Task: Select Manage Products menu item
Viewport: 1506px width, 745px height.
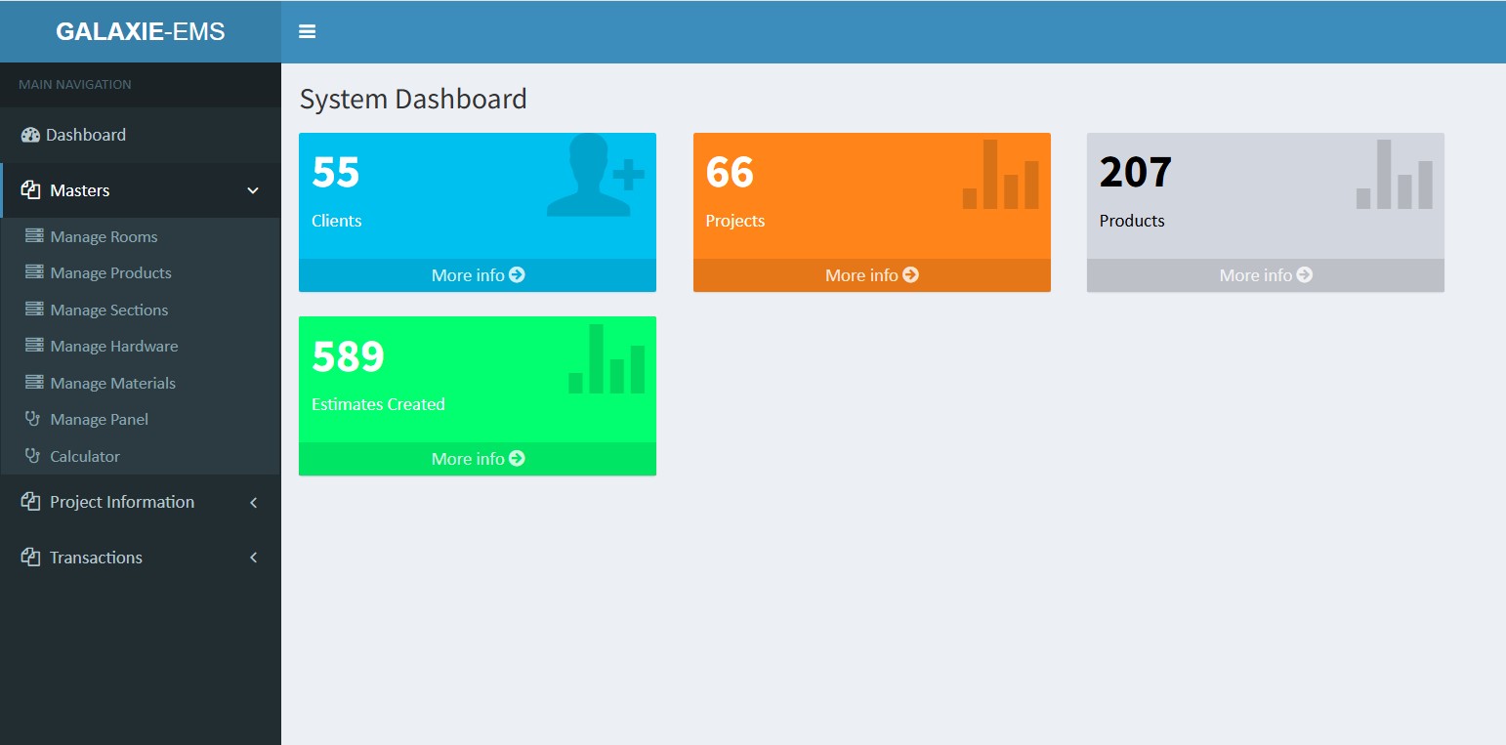Action: 110,273
